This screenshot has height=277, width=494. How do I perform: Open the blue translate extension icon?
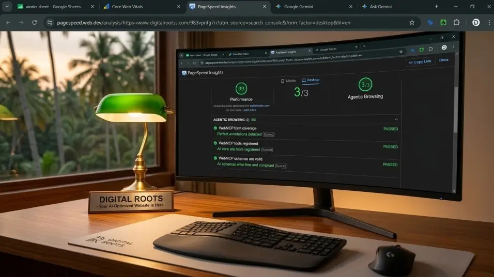coord(430,23)
